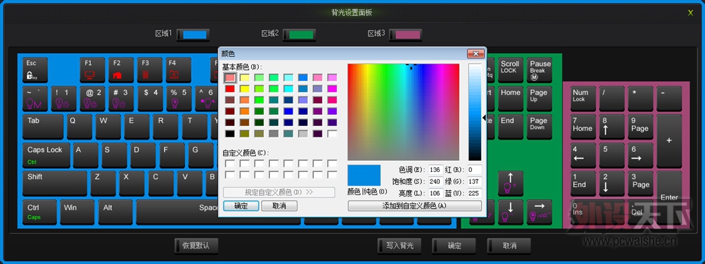The width and height of the screenshot is (705, 264).
Task: Click the Tab key
Action: 43,126
